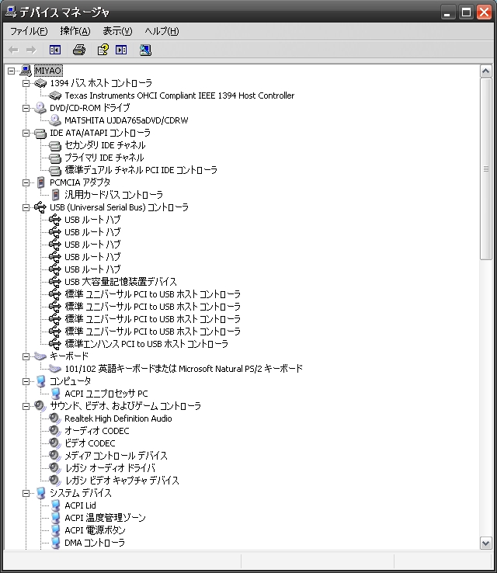Collapse the サウンド、ビデオ、およびゲーム コントローラ node
The image size is (497, 573).
tap(26, 406)
